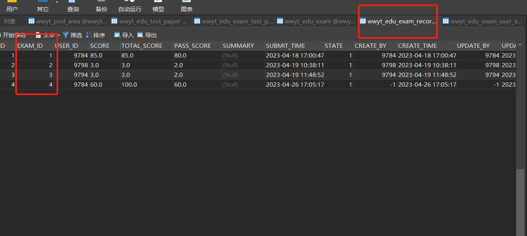Click 开始事务 (Begin Transaction) button
Image resolution: width=527 pixels, height=236 pixels.
(x=13, y=35)
